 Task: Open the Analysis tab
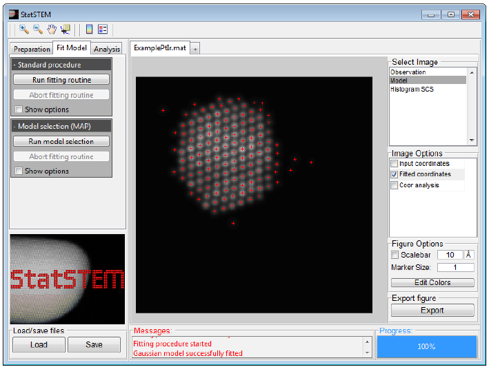tap(107, 49)
